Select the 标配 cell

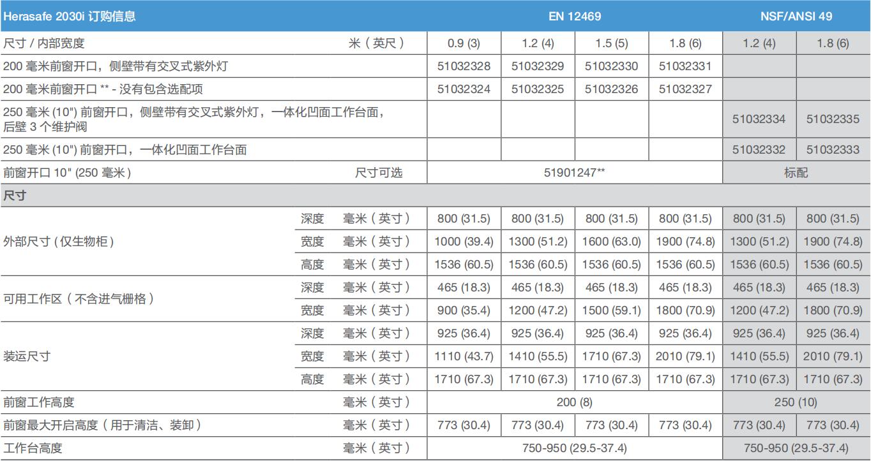796,173
